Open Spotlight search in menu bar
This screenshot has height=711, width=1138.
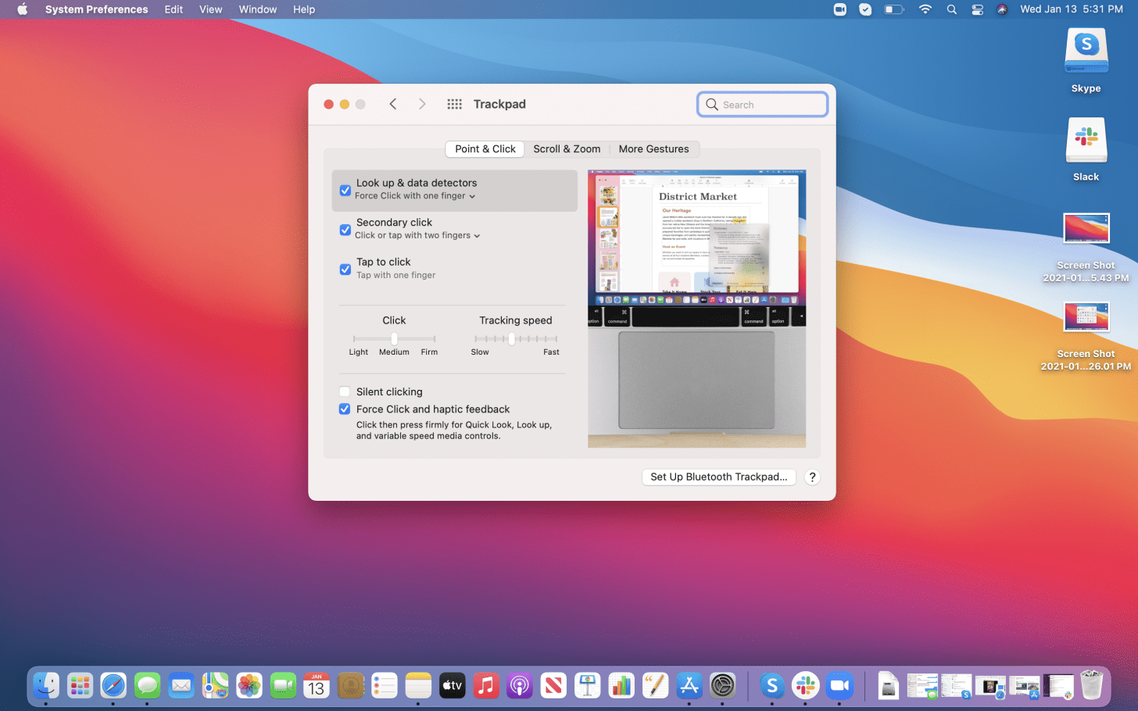pyautogui.click(x=951, y=9)
